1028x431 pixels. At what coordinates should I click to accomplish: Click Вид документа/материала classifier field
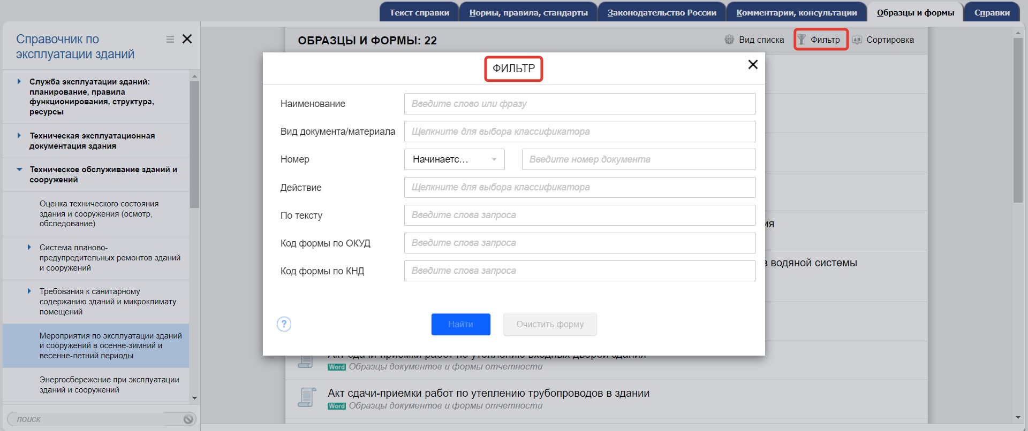580,132
